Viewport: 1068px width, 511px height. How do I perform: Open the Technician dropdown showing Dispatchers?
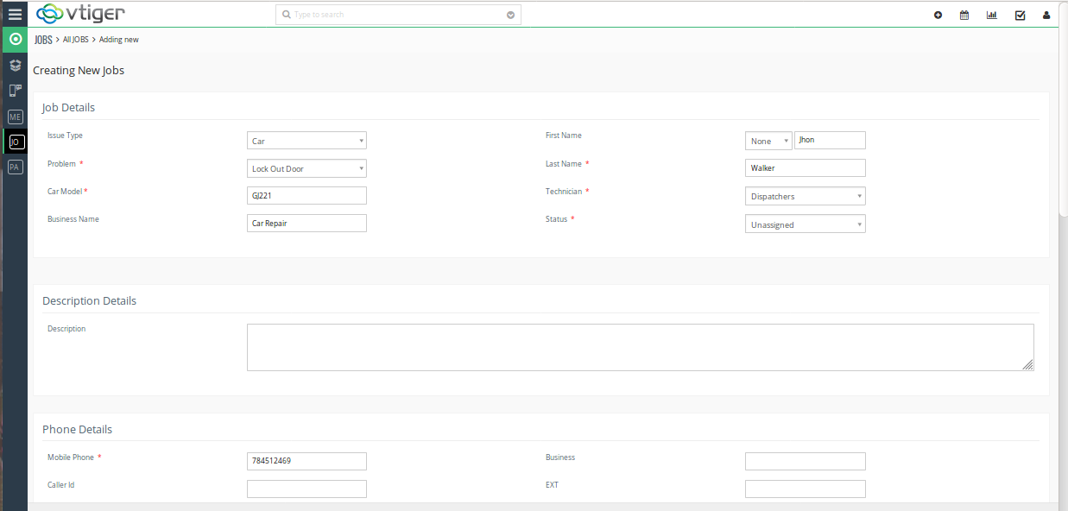[805, 196]
